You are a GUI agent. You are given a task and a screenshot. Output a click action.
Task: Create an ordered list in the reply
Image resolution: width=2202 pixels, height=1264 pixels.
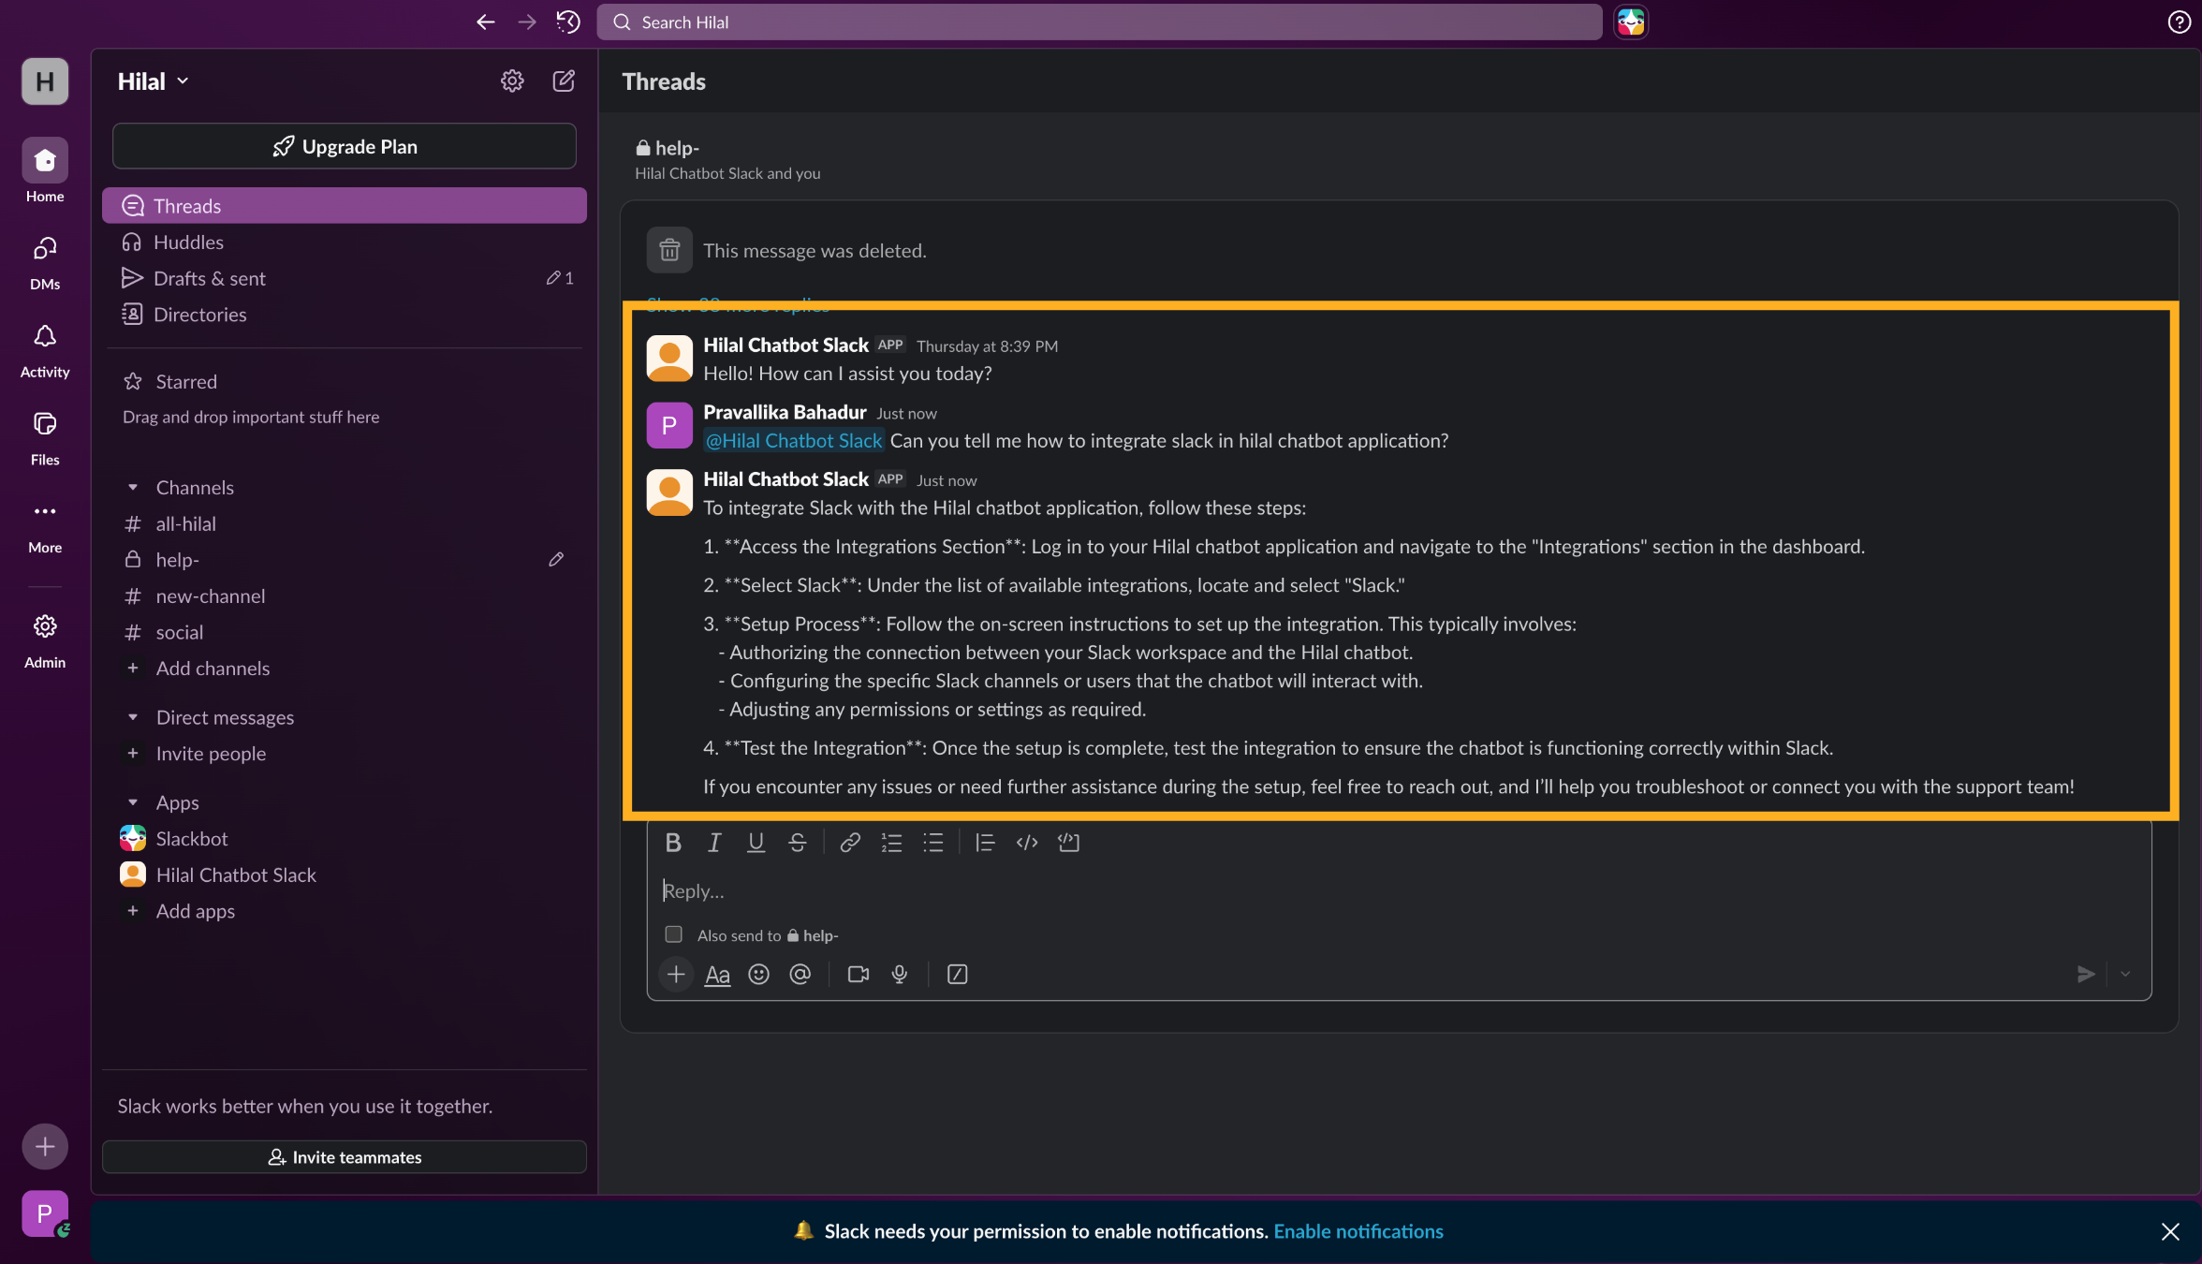[x=891, y=843]
